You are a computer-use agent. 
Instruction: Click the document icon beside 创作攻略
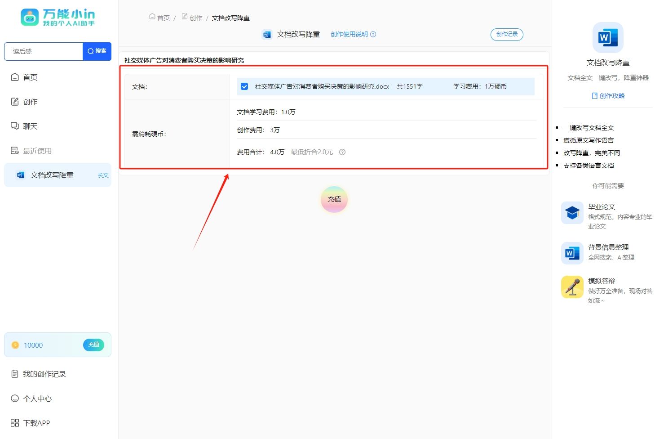[595, 96]
